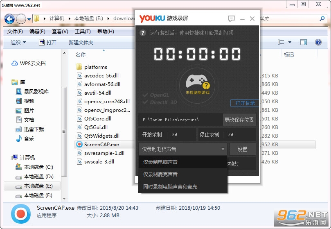This screenshot has height=229, width=331.
Task: Click the 停止录制 F9 hotkey field
Action: [227, 134]
